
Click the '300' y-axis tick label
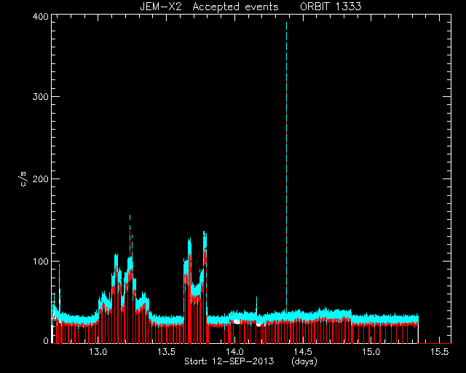point(40,97)
